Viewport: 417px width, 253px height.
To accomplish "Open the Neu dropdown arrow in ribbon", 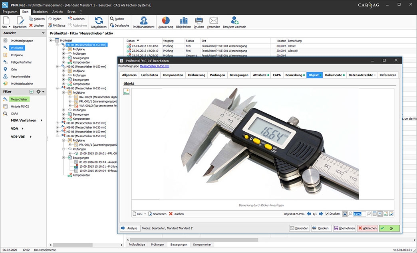I will pyautogui.click(x=10, y=27).
